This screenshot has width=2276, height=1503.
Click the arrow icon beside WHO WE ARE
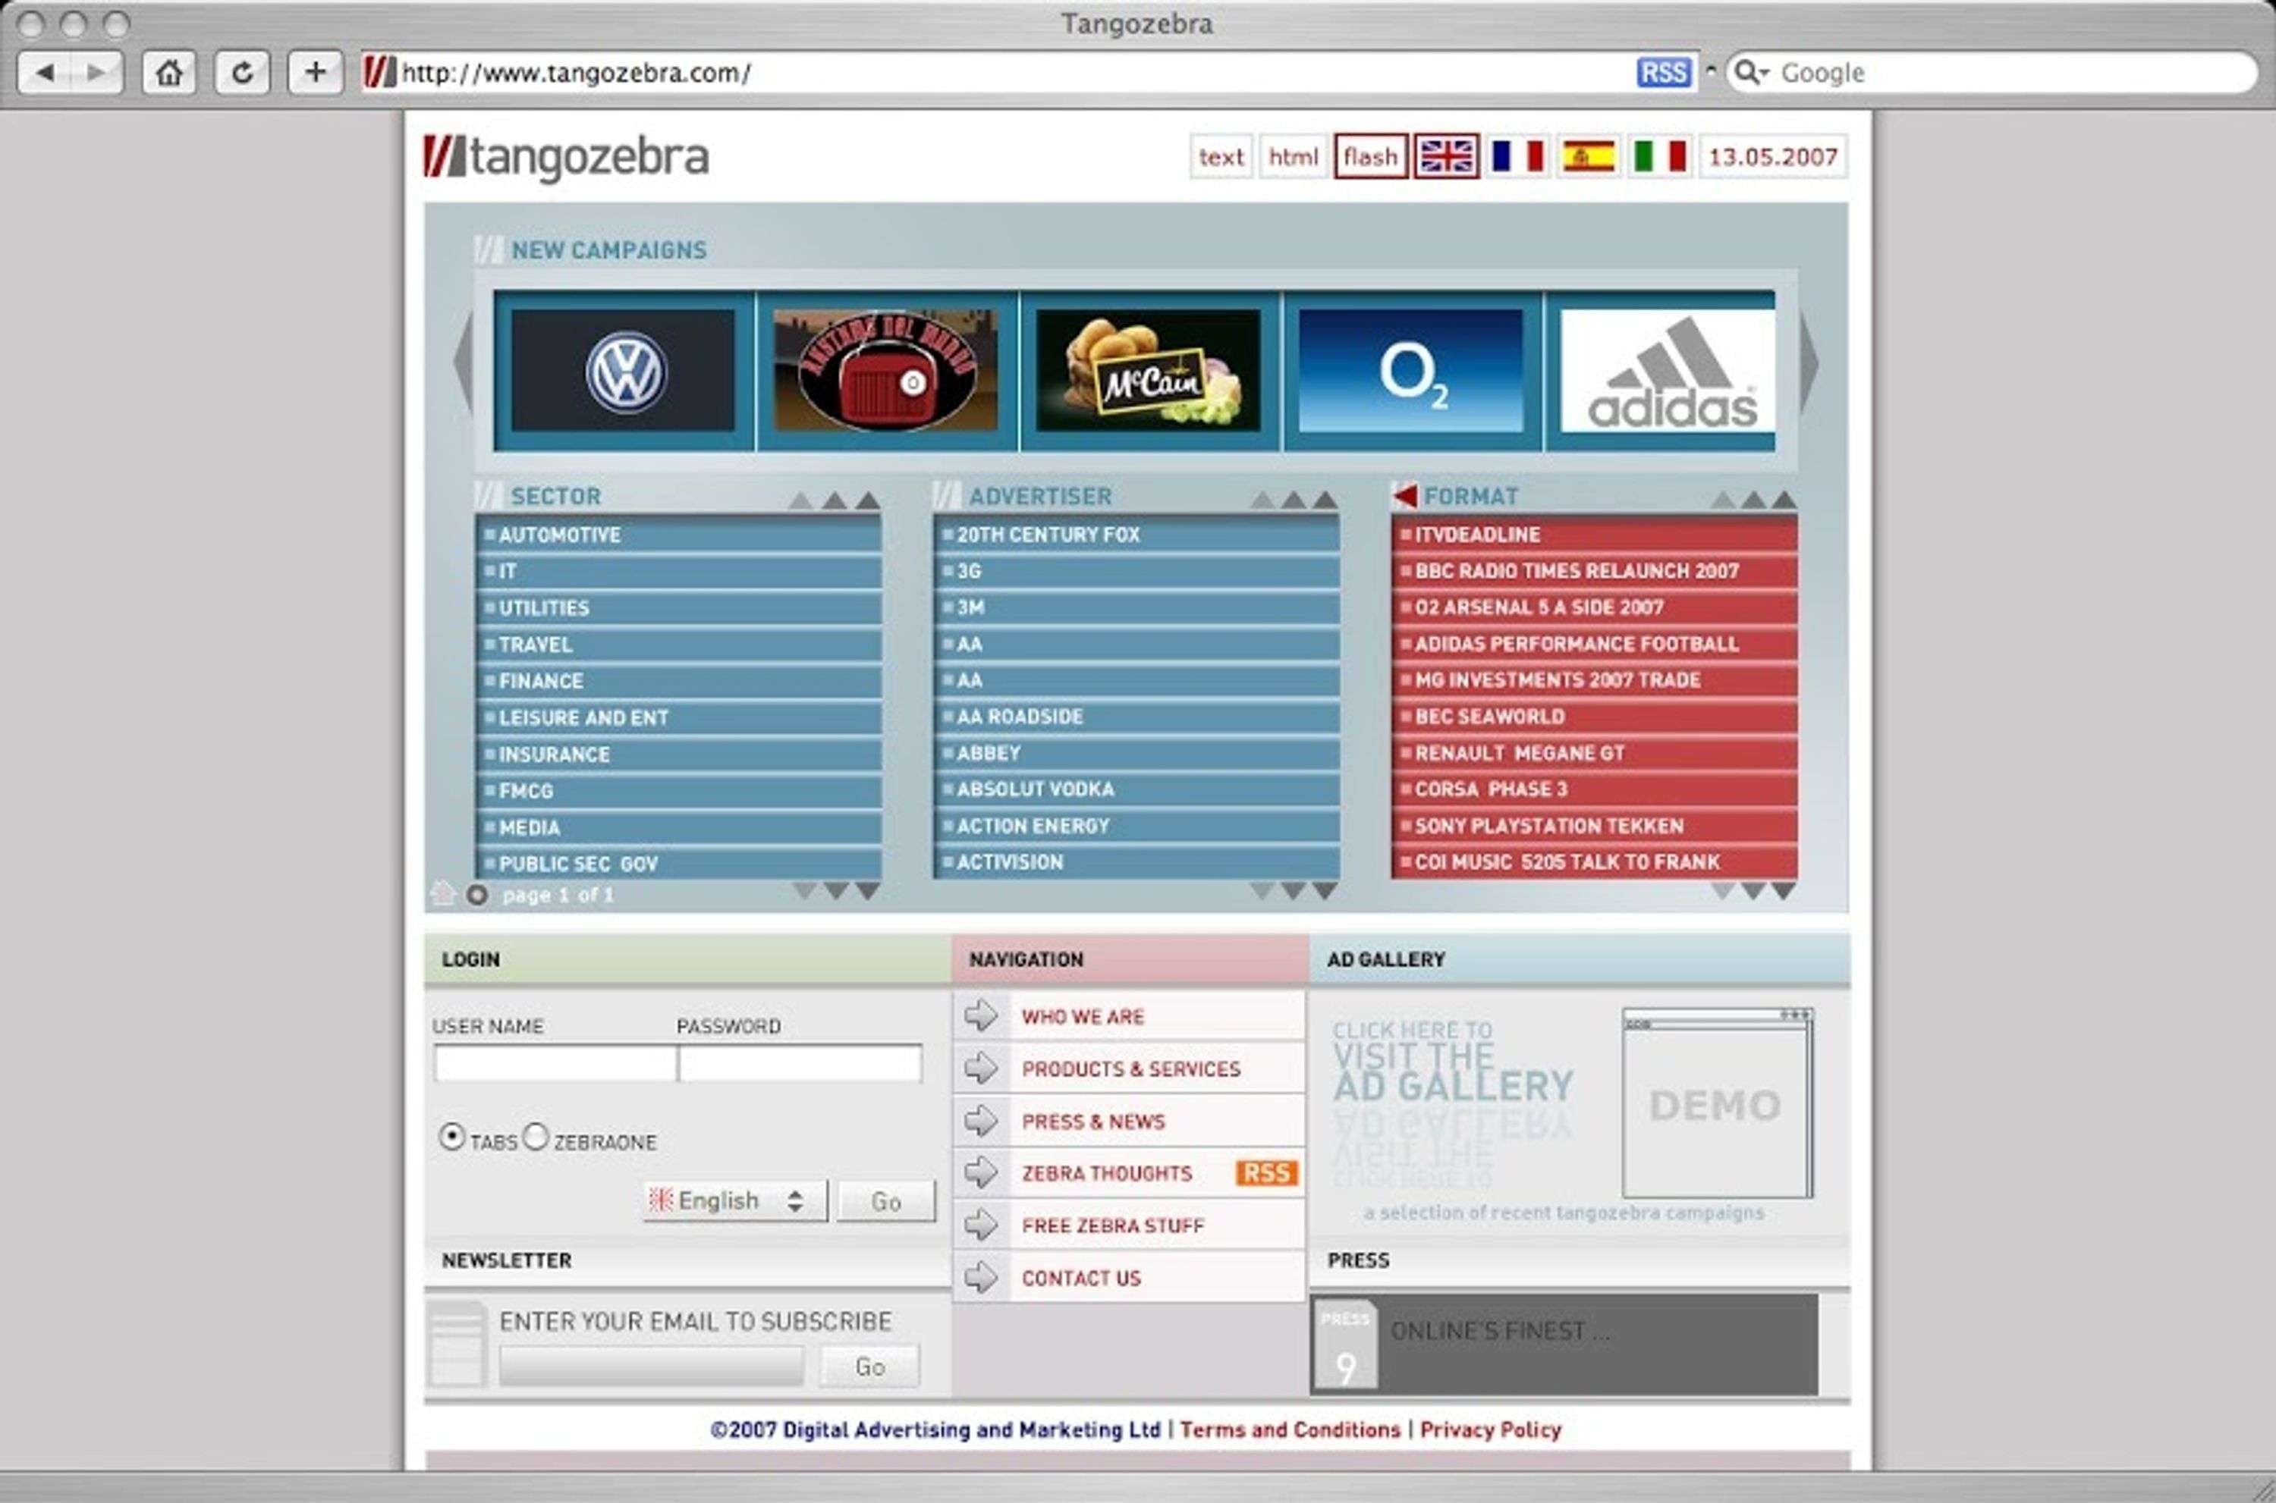coord(981,1015)
